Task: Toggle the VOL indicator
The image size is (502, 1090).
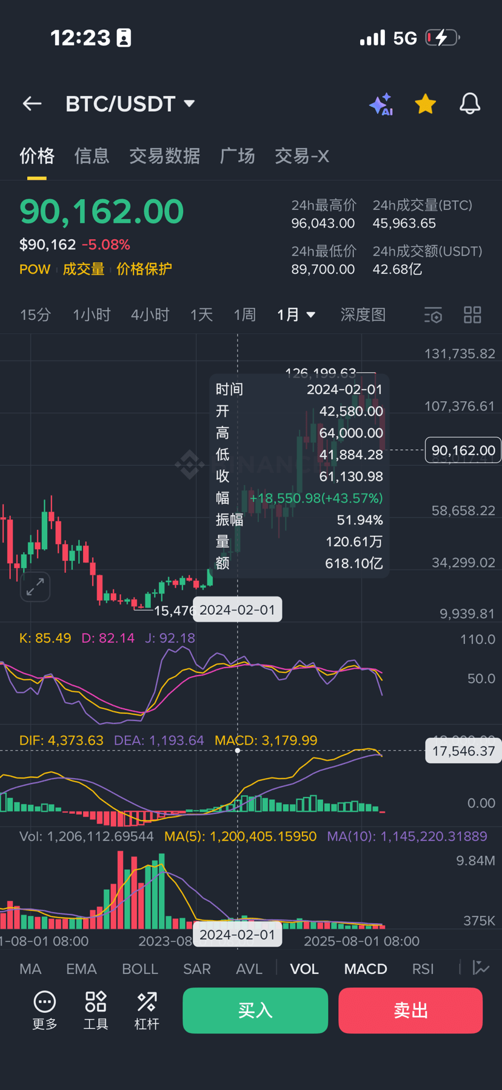Action: pos(304,969)
